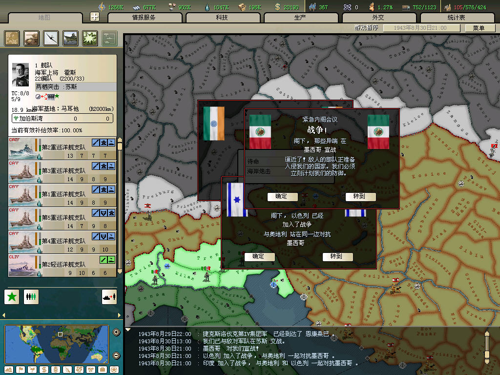Image resolution: width=500 pixels, height=375 pixels.
Task: Click Admiral 霍斯 leader portrait
Action: point(21,75)
